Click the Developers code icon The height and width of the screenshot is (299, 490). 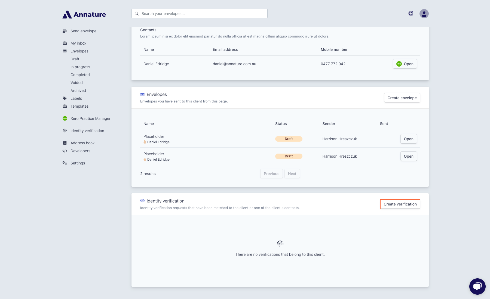point(65,151)
